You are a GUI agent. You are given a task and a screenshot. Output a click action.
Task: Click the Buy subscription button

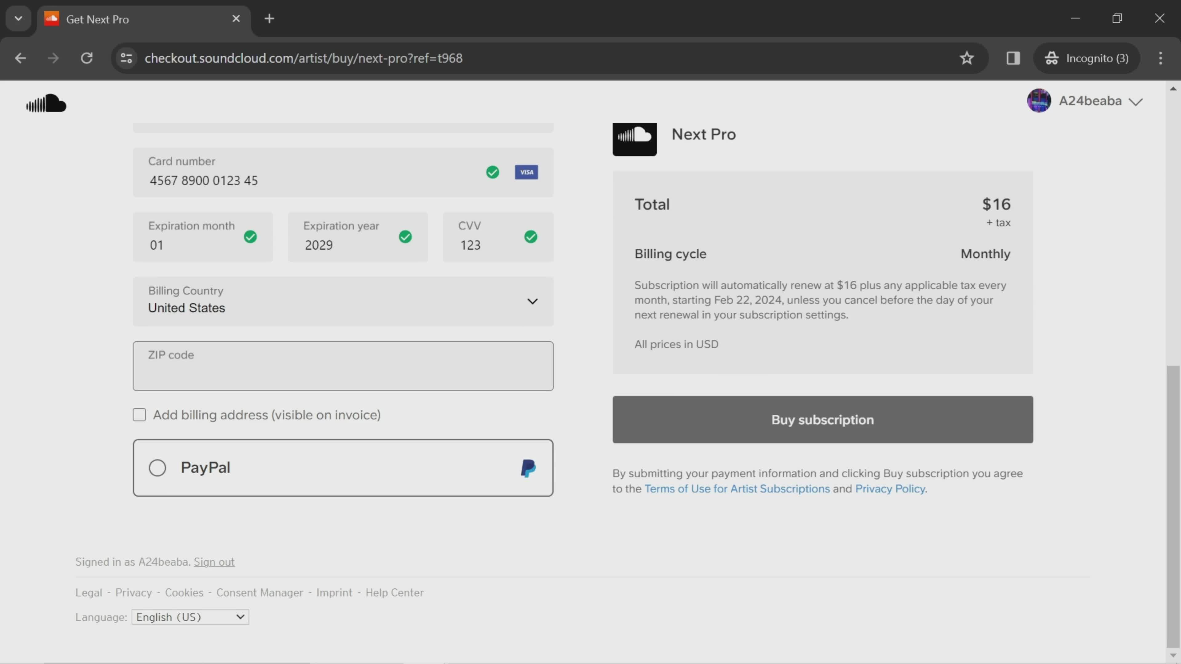point(822,420)
